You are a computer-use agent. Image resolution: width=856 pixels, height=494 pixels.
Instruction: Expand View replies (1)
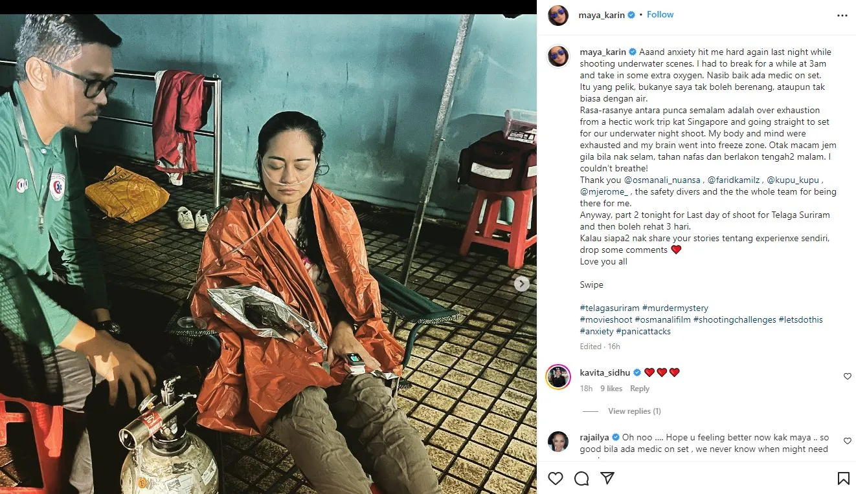635,411
